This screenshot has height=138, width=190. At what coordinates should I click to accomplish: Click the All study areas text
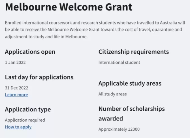pyautogui.click(x=113, y=94)
